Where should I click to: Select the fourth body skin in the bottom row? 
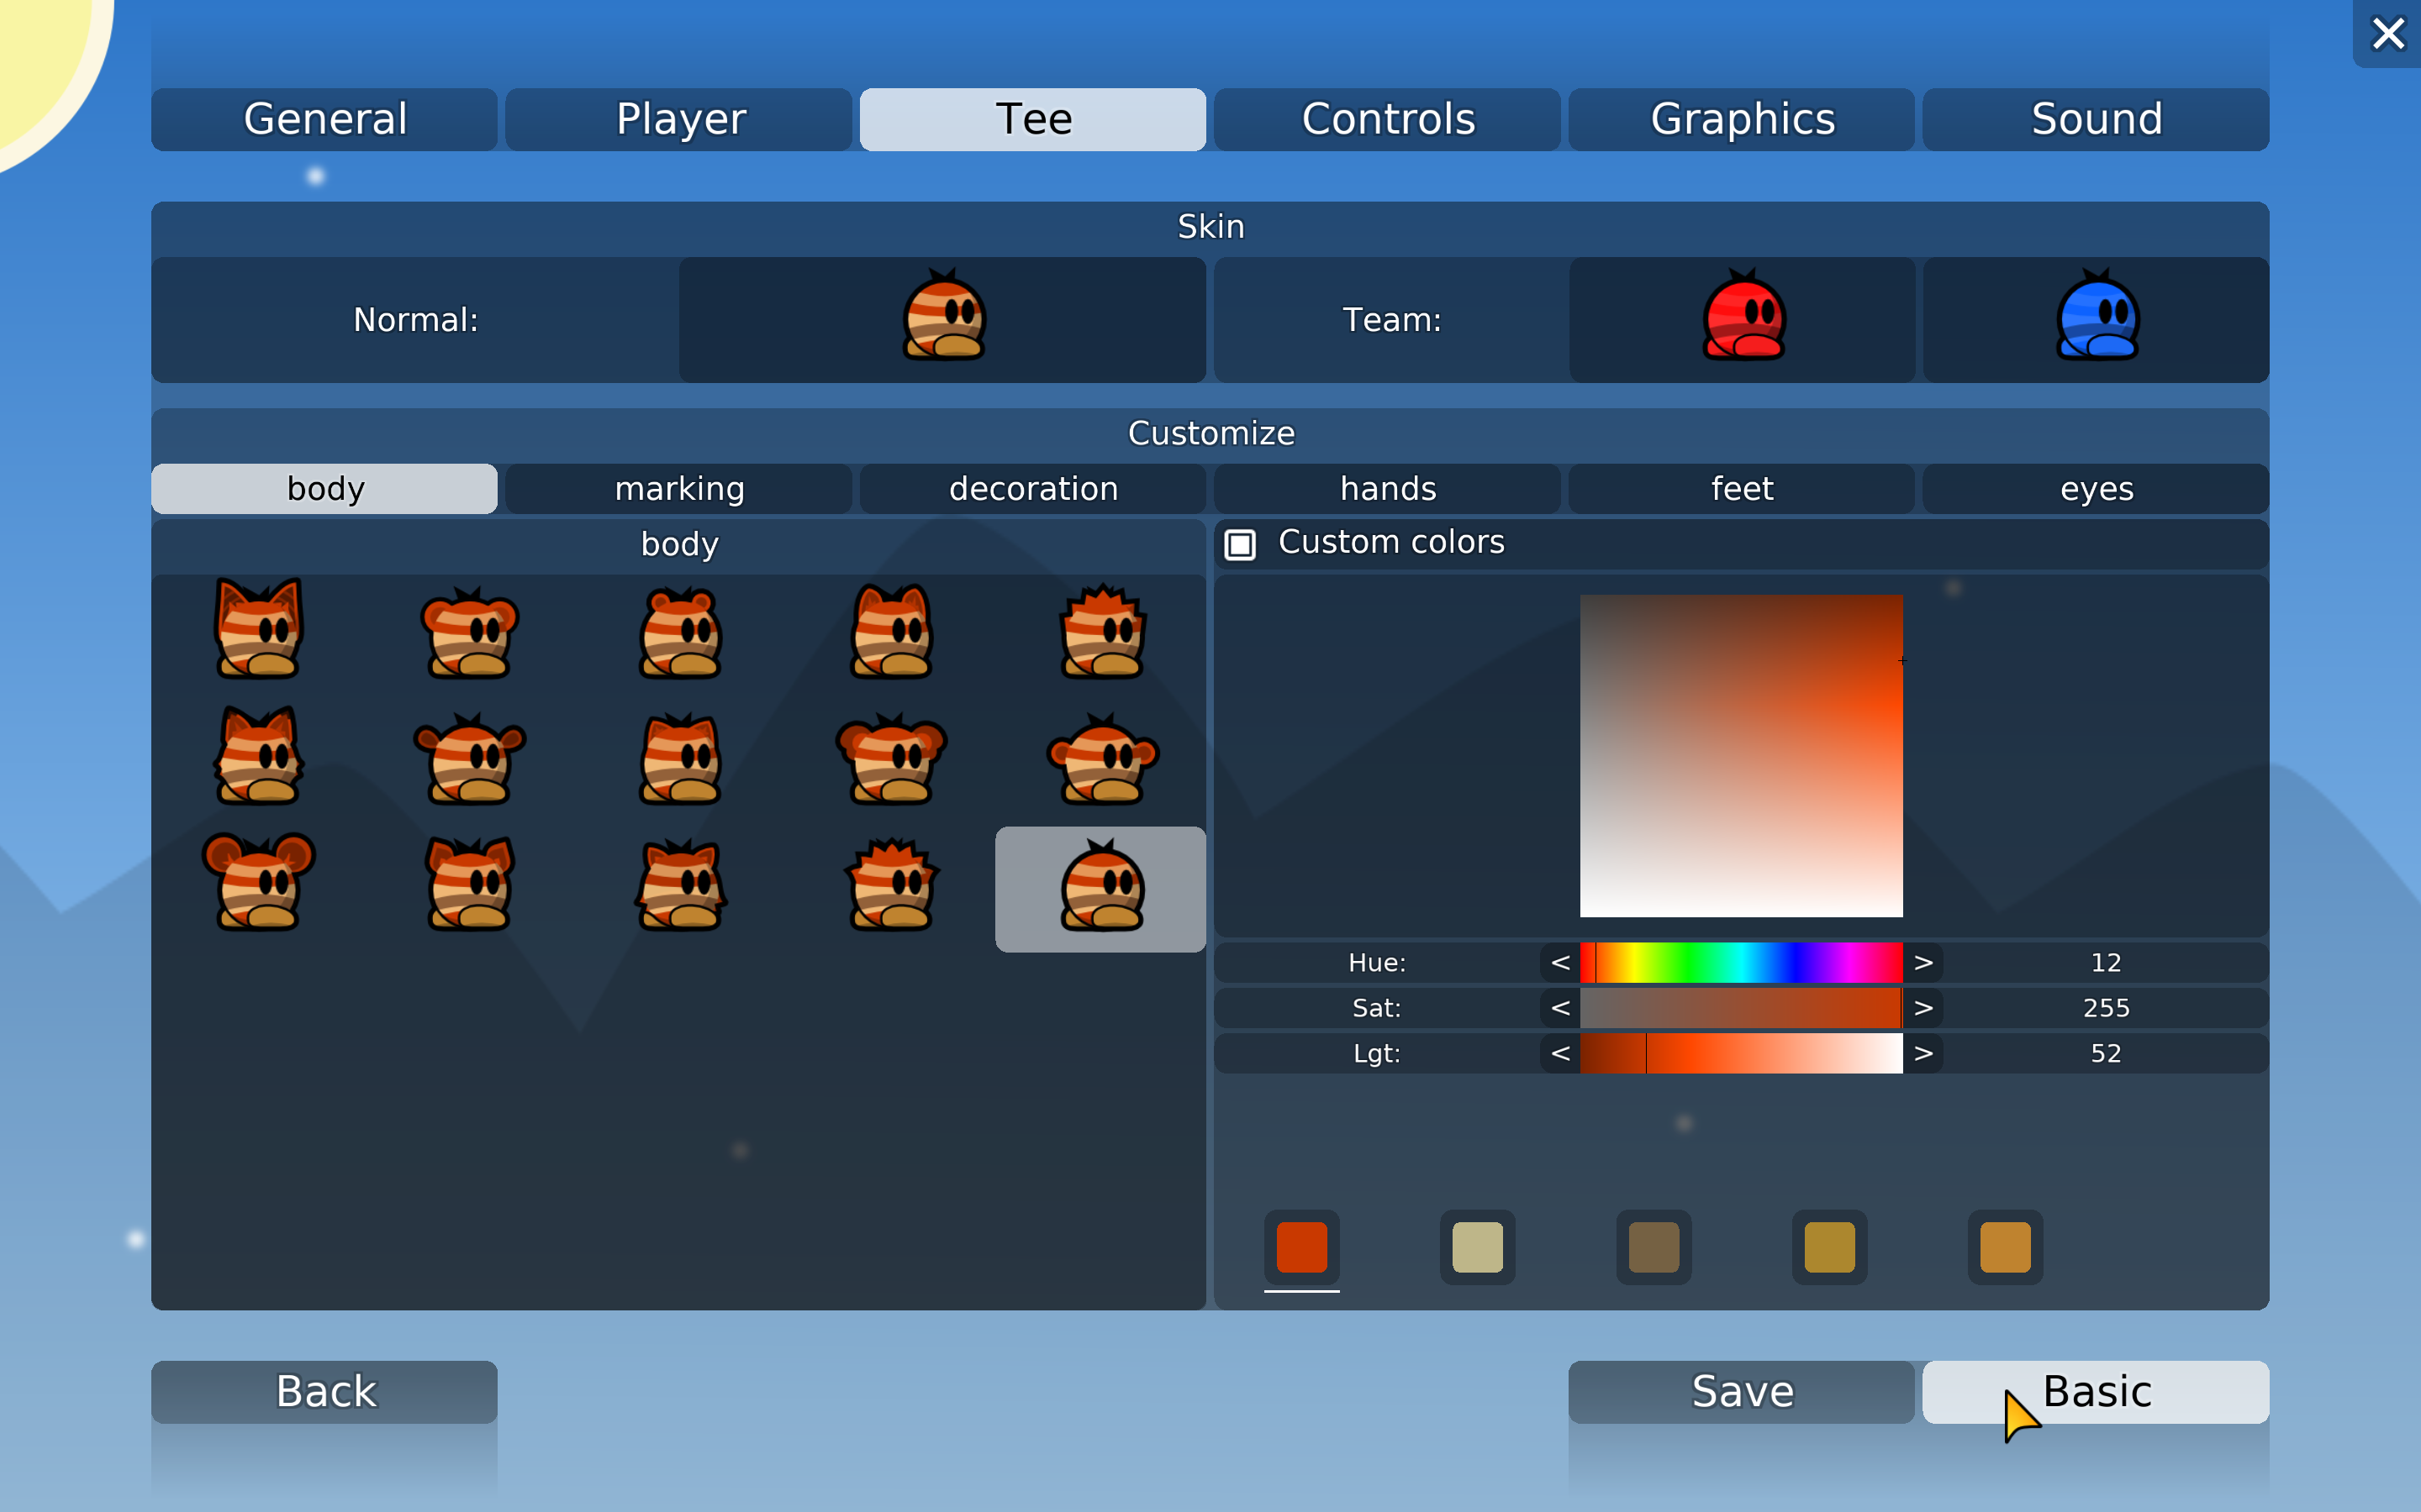tap(891, 885)
